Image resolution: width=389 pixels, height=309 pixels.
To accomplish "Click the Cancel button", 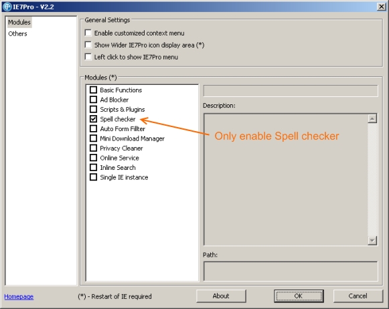I will pos(358,296).
